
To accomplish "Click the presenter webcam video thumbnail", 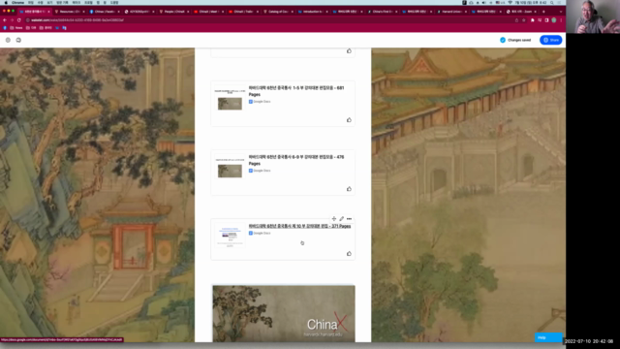I will tap(593, 16).
